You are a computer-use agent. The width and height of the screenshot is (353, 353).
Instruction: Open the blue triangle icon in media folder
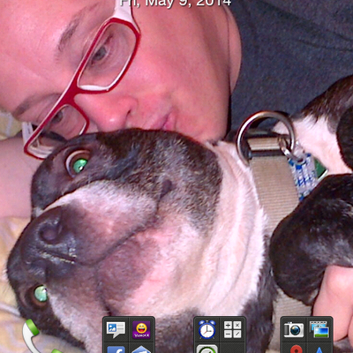pos(319,350)
